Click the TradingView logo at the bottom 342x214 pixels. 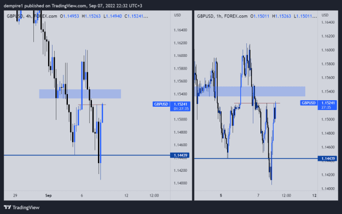tap(21, 207)
